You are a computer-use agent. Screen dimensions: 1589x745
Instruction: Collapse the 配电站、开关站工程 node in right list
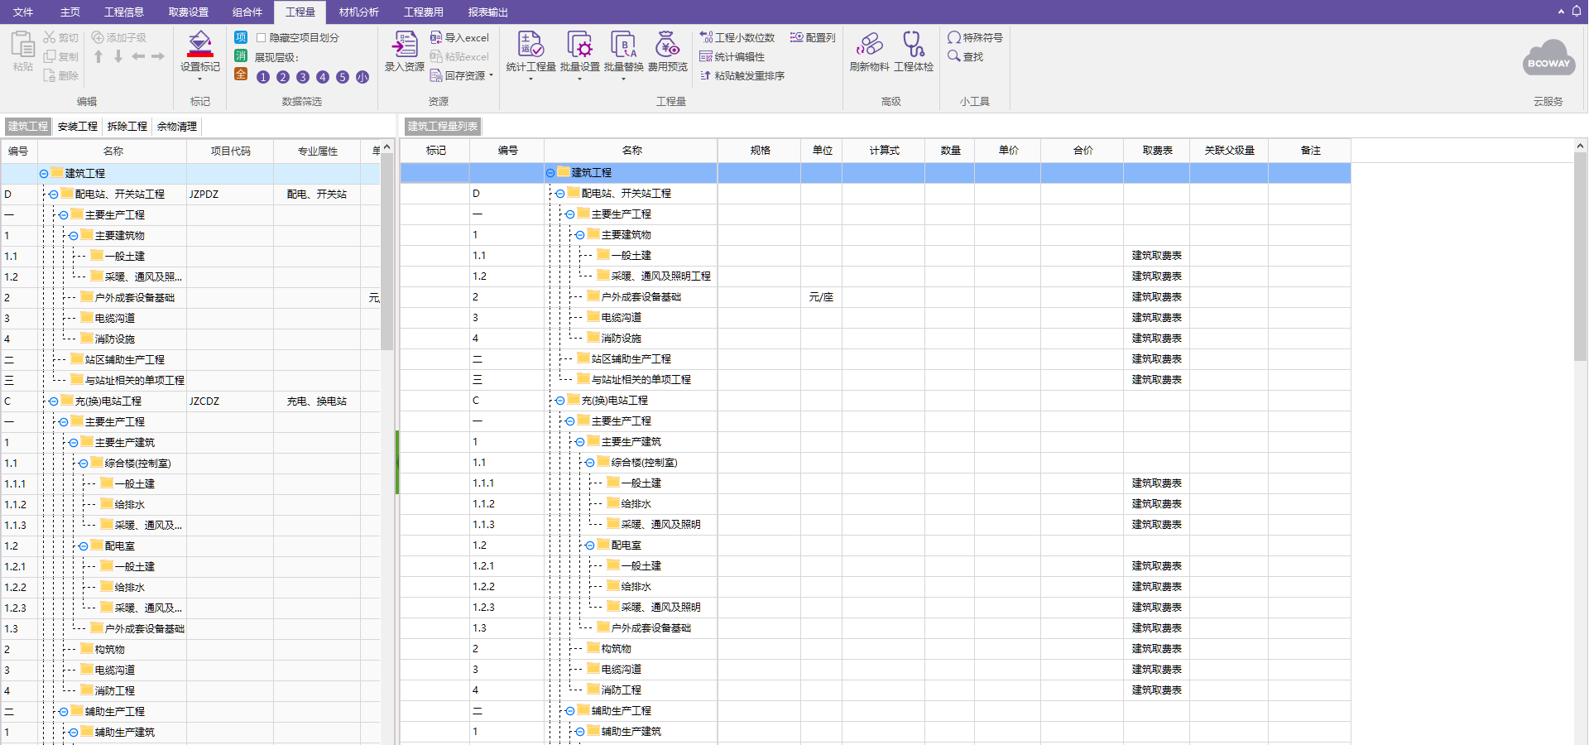pyautogui.click(x=560, y=194)
